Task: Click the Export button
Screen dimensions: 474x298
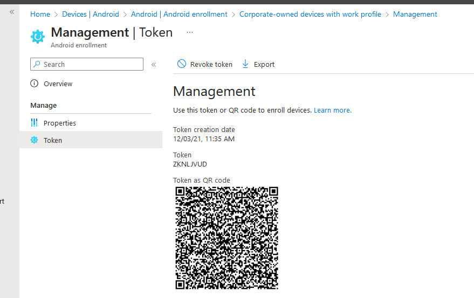Action: (258, 64)
